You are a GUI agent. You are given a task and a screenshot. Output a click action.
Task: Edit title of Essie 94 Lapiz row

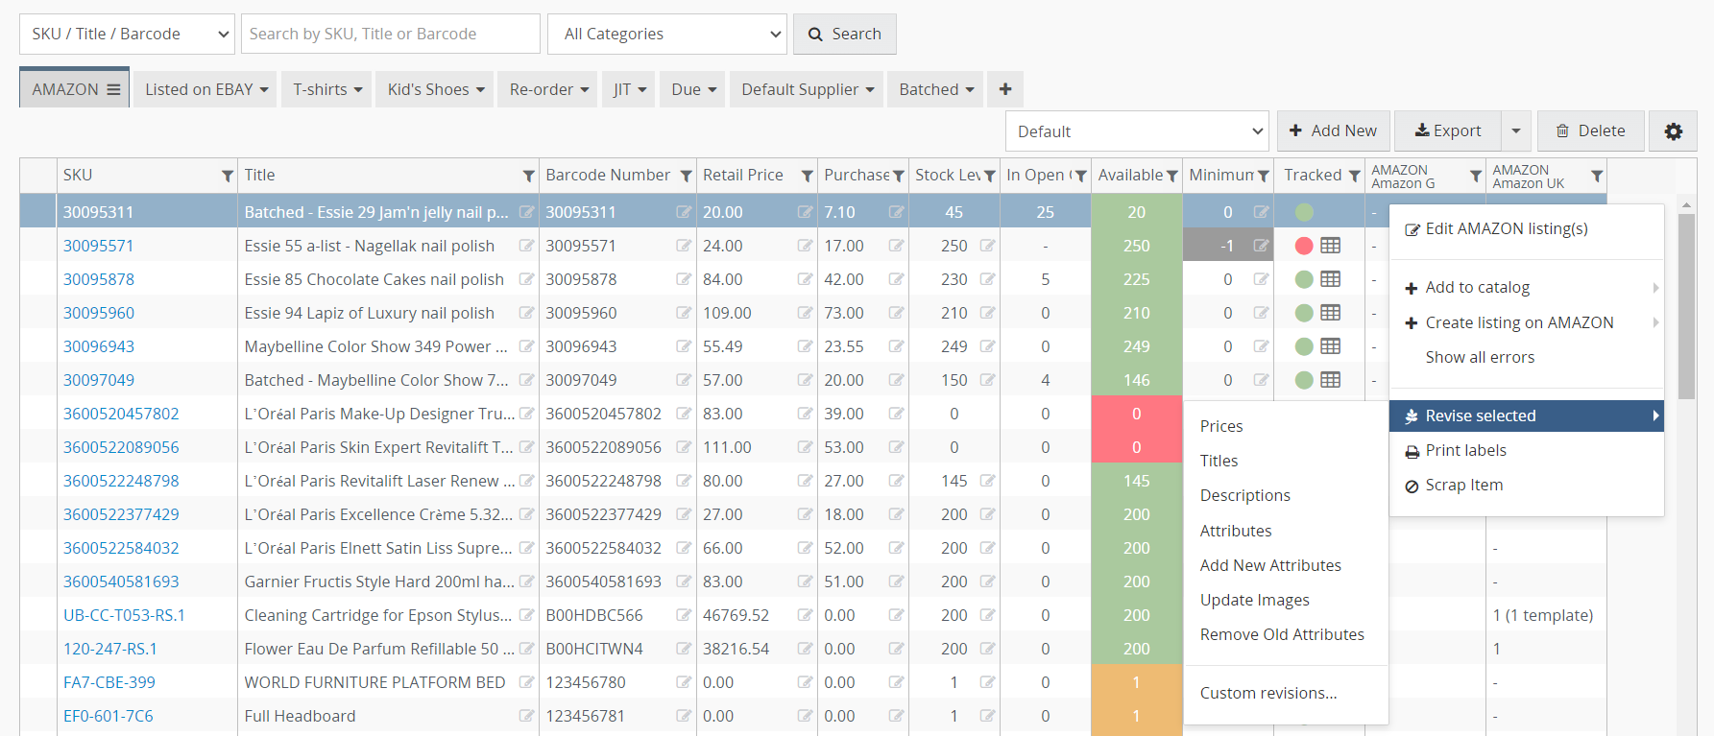(526, 313)
